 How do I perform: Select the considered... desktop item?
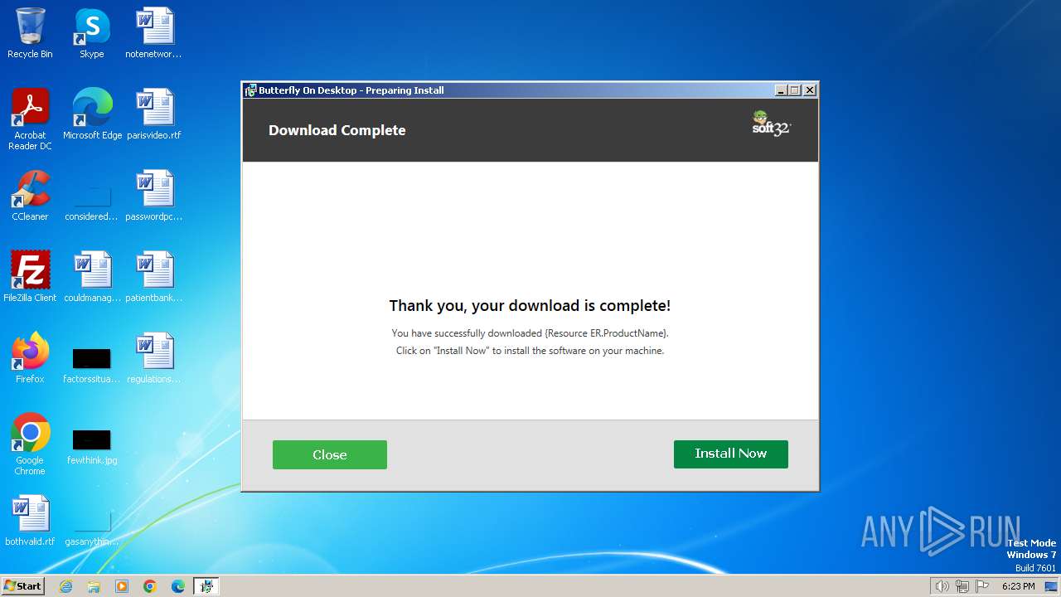coord(92,205)
